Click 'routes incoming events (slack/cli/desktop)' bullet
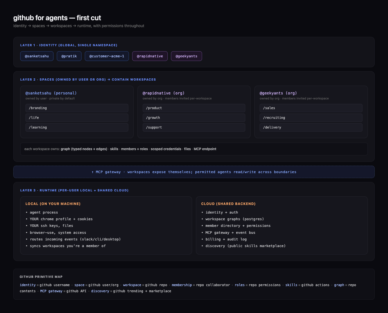This screenshot has height=313, width=388. pyautogui.click(x=73, y=239)
